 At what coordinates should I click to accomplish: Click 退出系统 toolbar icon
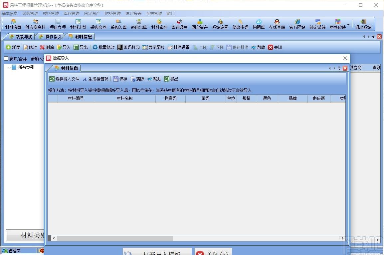(x=363, y=24)
